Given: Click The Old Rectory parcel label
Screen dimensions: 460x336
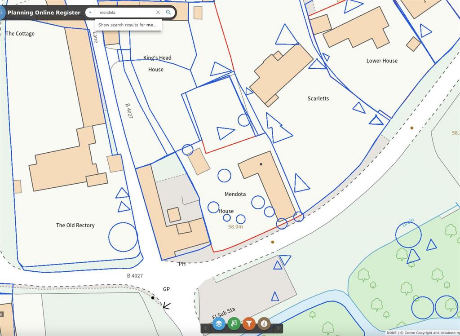Looking at the screenshot, I should point(75,225).
